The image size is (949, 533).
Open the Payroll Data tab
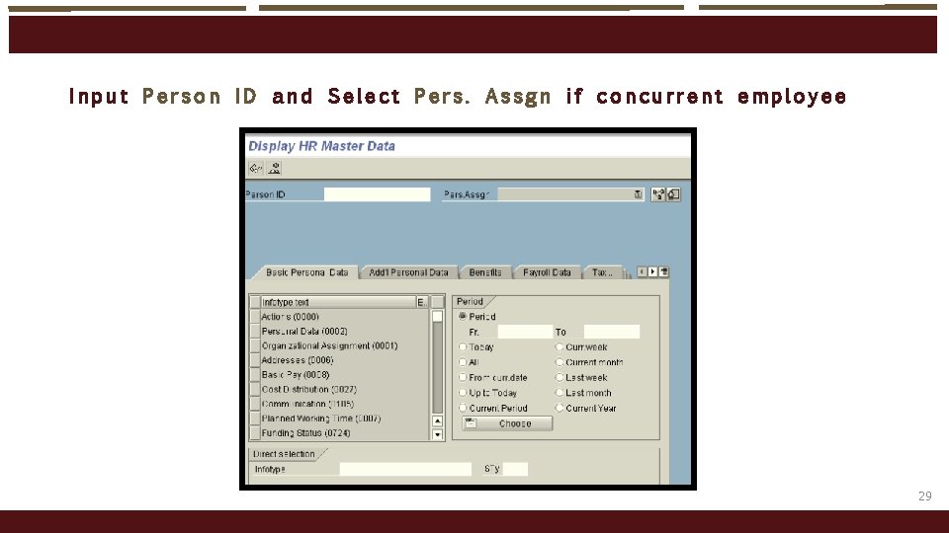tap(547, 272)
